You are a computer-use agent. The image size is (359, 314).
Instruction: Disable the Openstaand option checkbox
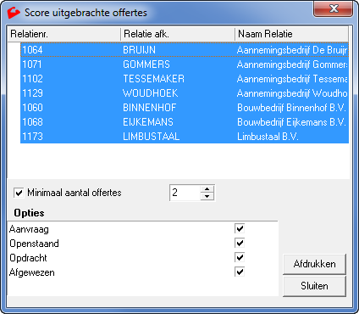240,243
